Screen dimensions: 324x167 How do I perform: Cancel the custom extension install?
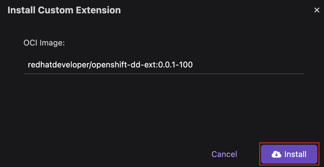click(224, 154)
